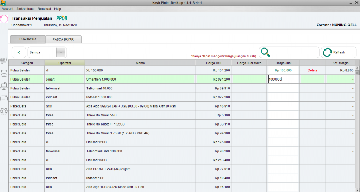Click the table scrollbar up arrow
The height and width of the screenshot is (192, 360).
tap(357, 68)
